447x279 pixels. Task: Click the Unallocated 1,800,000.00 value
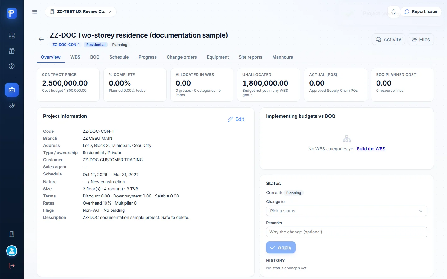[x=265, y=83]
